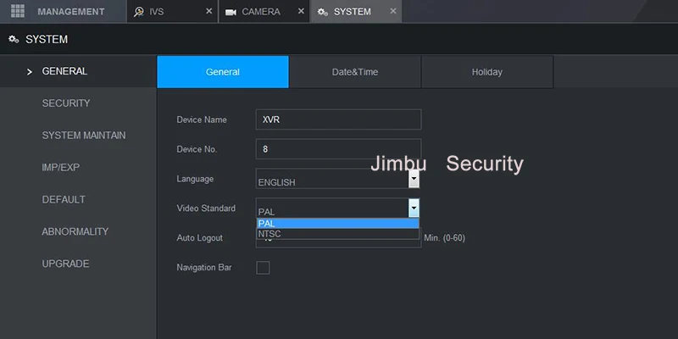Click the Device No. input field
Image resolution: width=678 pixels, height=339 pixels.
(338, 149)
